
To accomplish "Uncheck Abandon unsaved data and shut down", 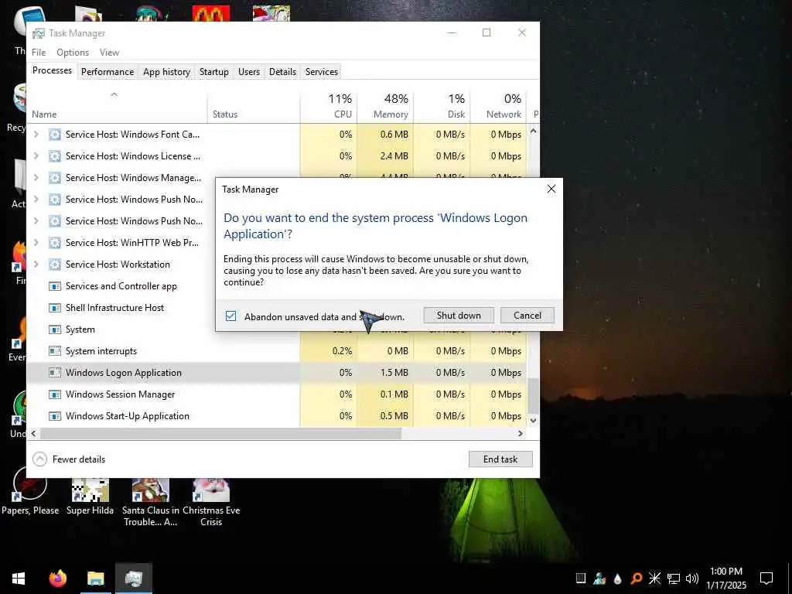I will coord(230,316).
